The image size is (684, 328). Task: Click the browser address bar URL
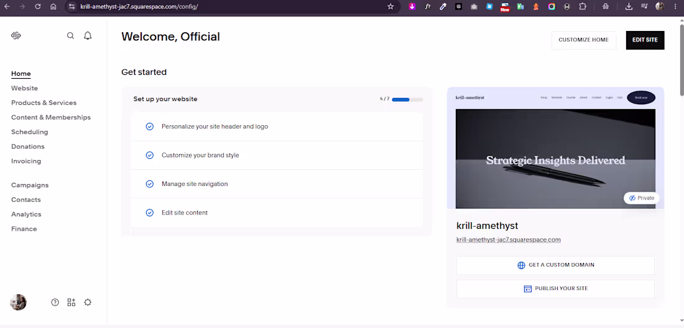coord(139,7)
